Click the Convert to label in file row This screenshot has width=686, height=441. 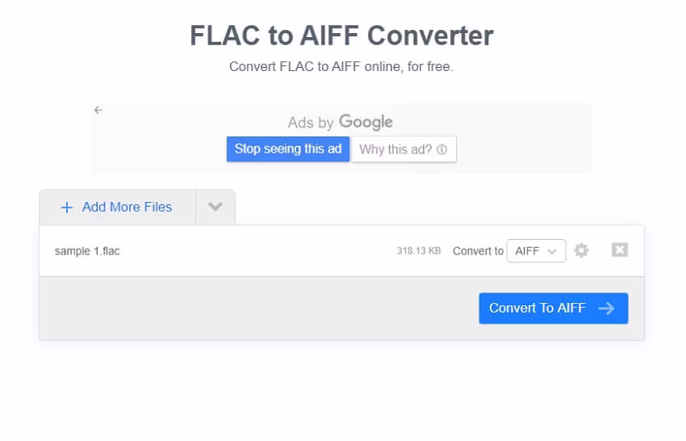478,251
